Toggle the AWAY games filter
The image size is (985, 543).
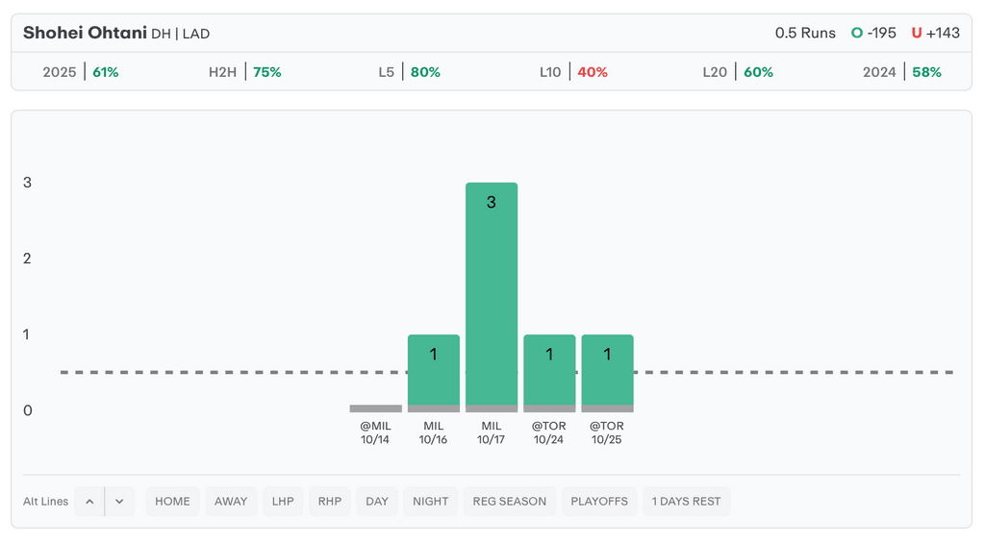[231, 502]
